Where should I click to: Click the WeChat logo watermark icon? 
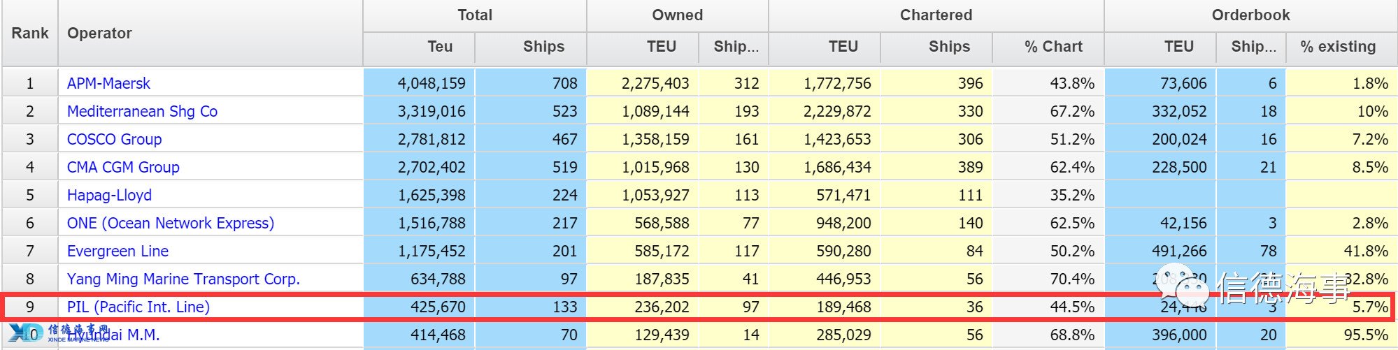click(1183, 283)
